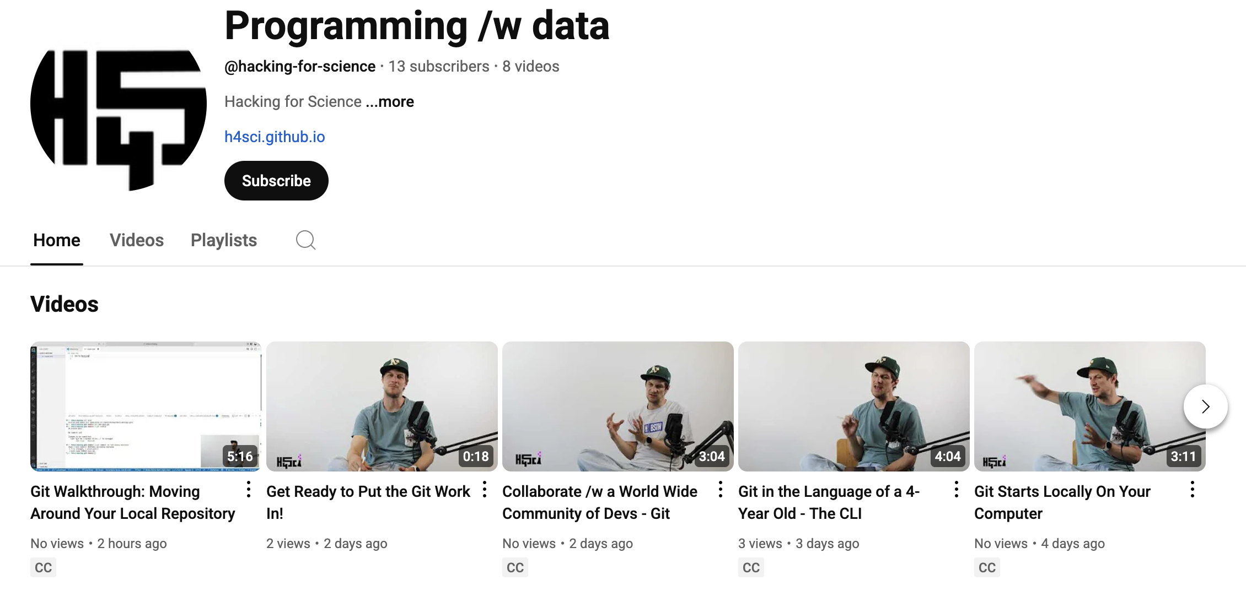Play the 4:04 CLI video thumbnail
Image resolution: width=1246 pixels, height=607 pixels.
tap(853, 407)
